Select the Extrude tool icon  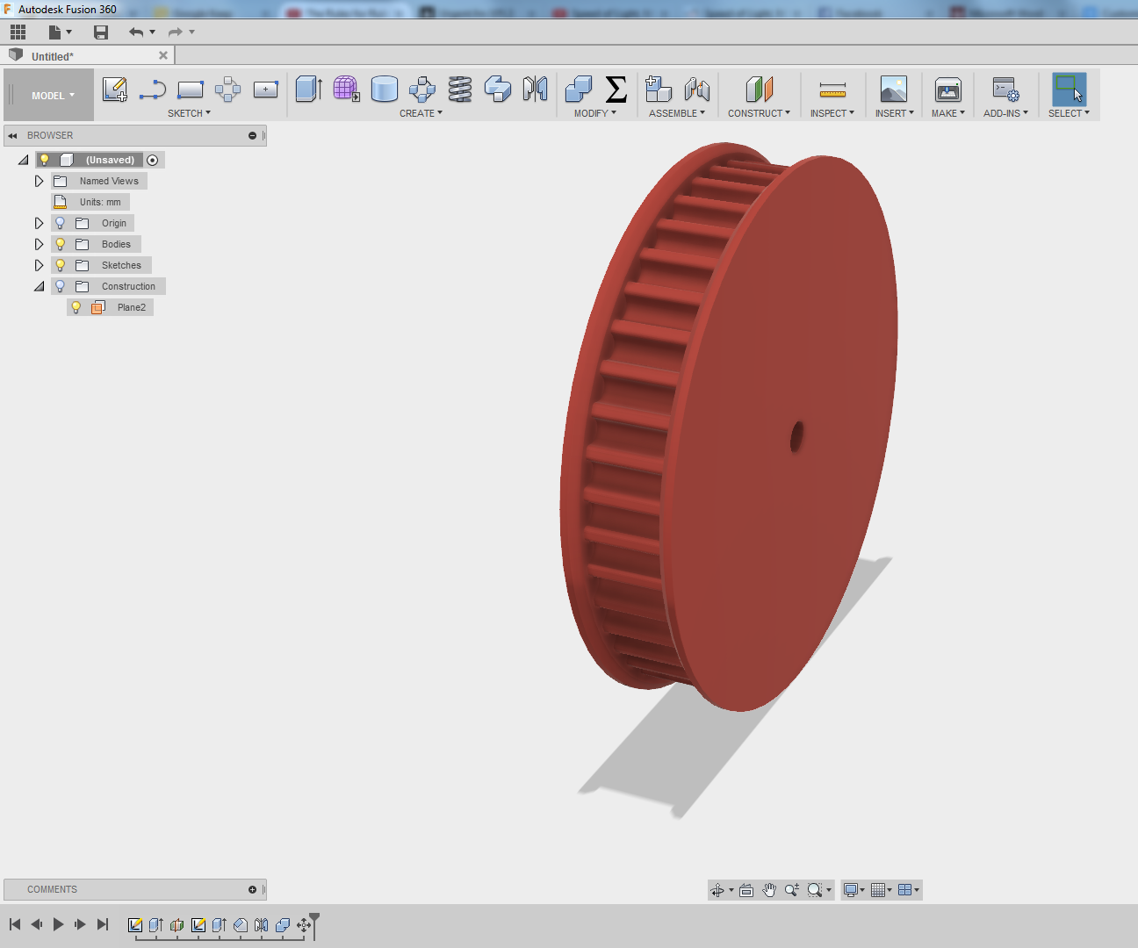(x=308, y=90)
